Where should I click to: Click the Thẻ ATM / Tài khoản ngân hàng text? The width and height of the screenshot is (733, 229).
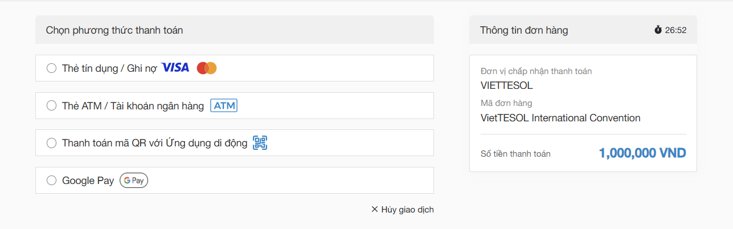coord(133,105)
